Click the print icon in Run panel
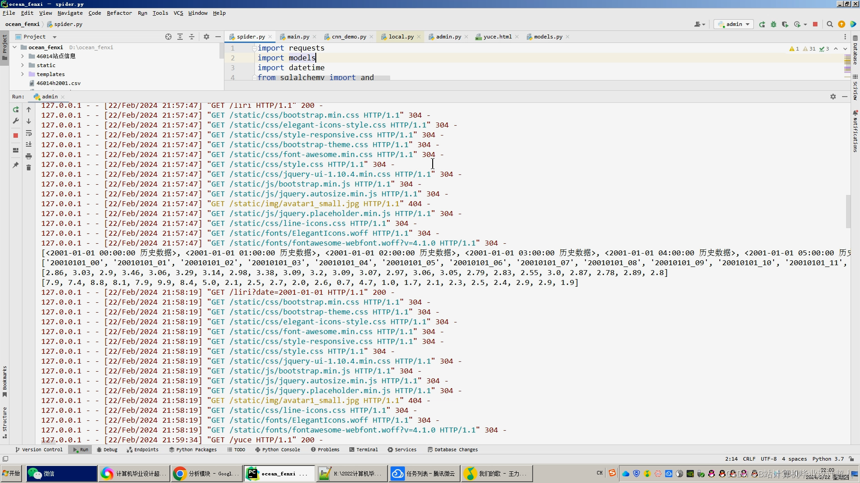This screenshot has width=860, height=483. (29, 156)
